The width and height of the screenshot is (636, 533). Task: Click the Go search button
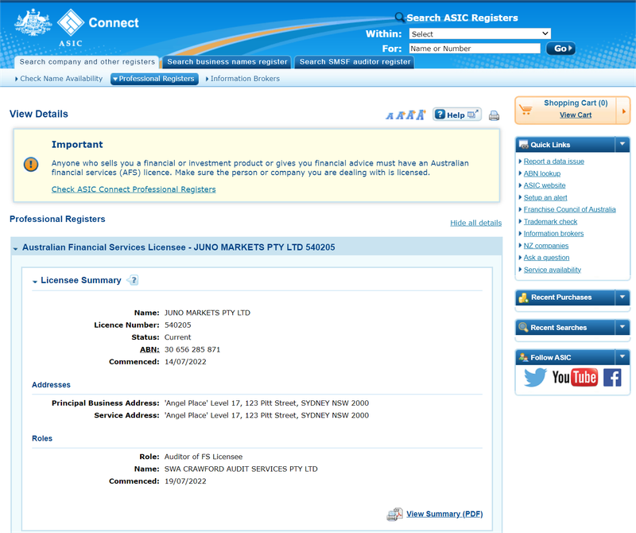560,49
